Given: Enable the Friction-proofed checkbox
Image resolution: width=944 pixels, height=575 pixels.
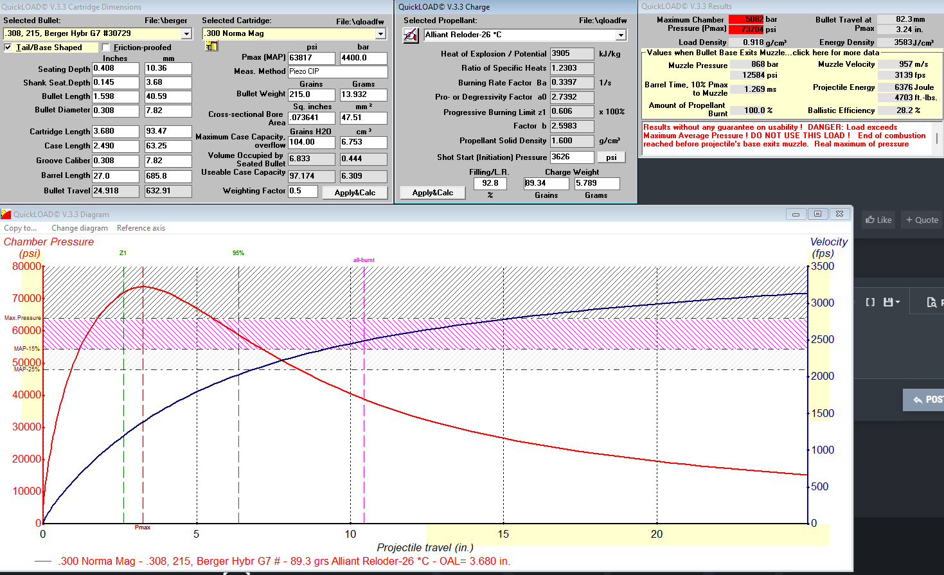Looking at the screenshot, I should 106,48.
